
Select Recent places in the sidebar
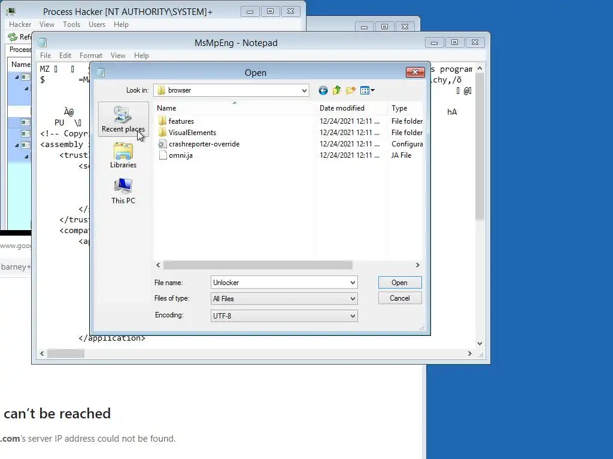coord(123,120)
